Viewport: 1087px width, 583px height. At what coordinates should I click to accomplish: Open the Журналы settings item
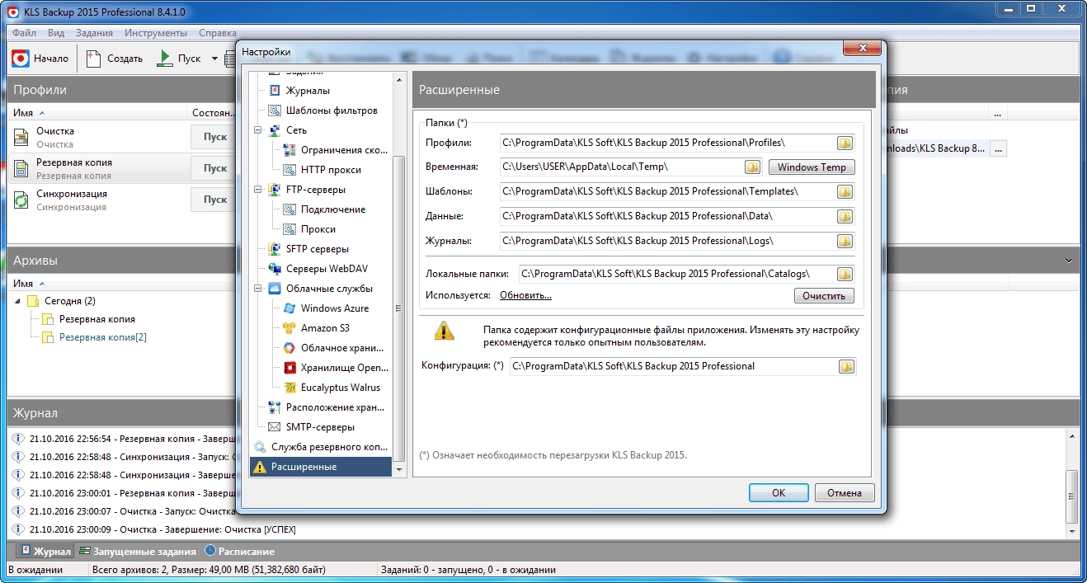tap(308, 91)
